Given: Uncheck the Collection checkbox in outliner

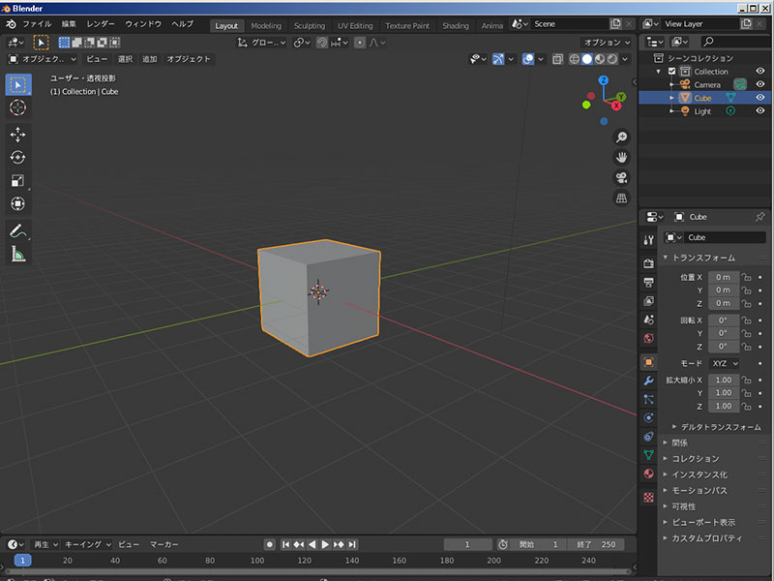Looking at the screenshot, I should tap(671, 72).
